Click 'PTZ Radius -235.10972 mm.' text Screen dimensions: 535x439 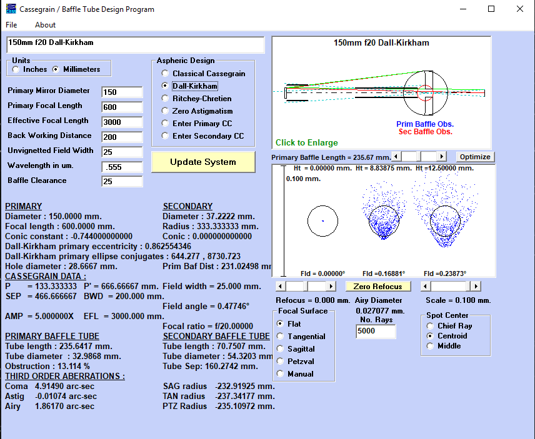point(219,406)
